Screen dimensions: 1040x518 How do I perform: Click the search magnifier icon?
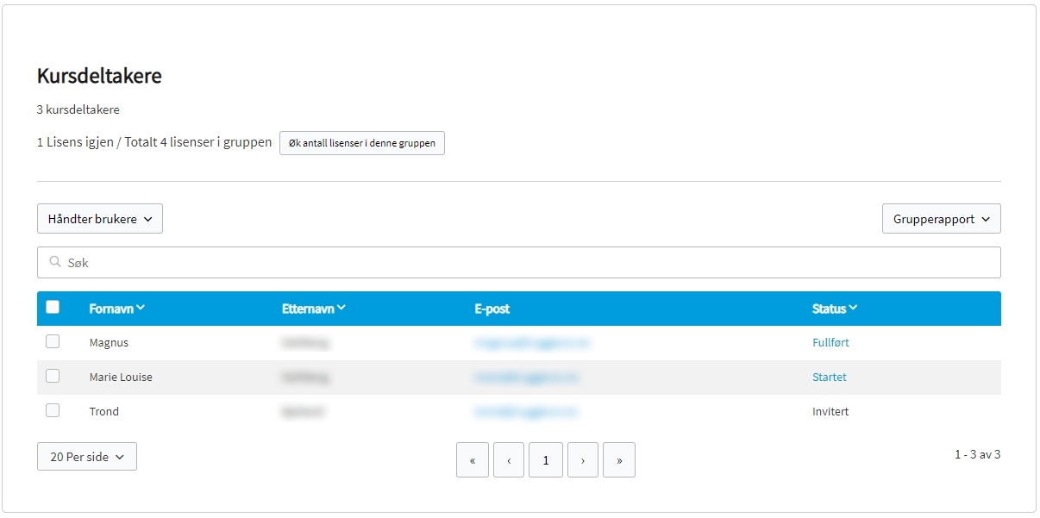point(55,262)
